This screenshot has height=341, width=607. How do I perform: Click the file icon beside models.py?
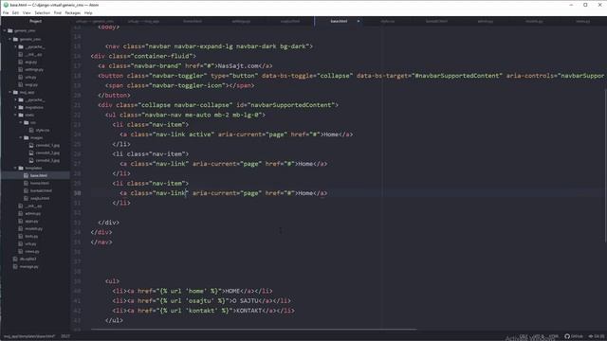pyautogui.click(x=21, y=228)
